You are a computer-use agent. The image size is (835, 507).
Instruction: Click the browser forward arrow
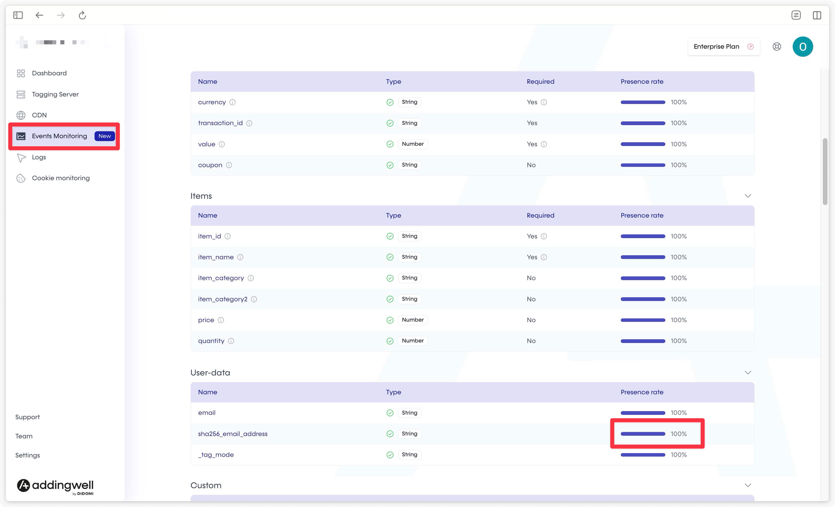click(61, 15)
